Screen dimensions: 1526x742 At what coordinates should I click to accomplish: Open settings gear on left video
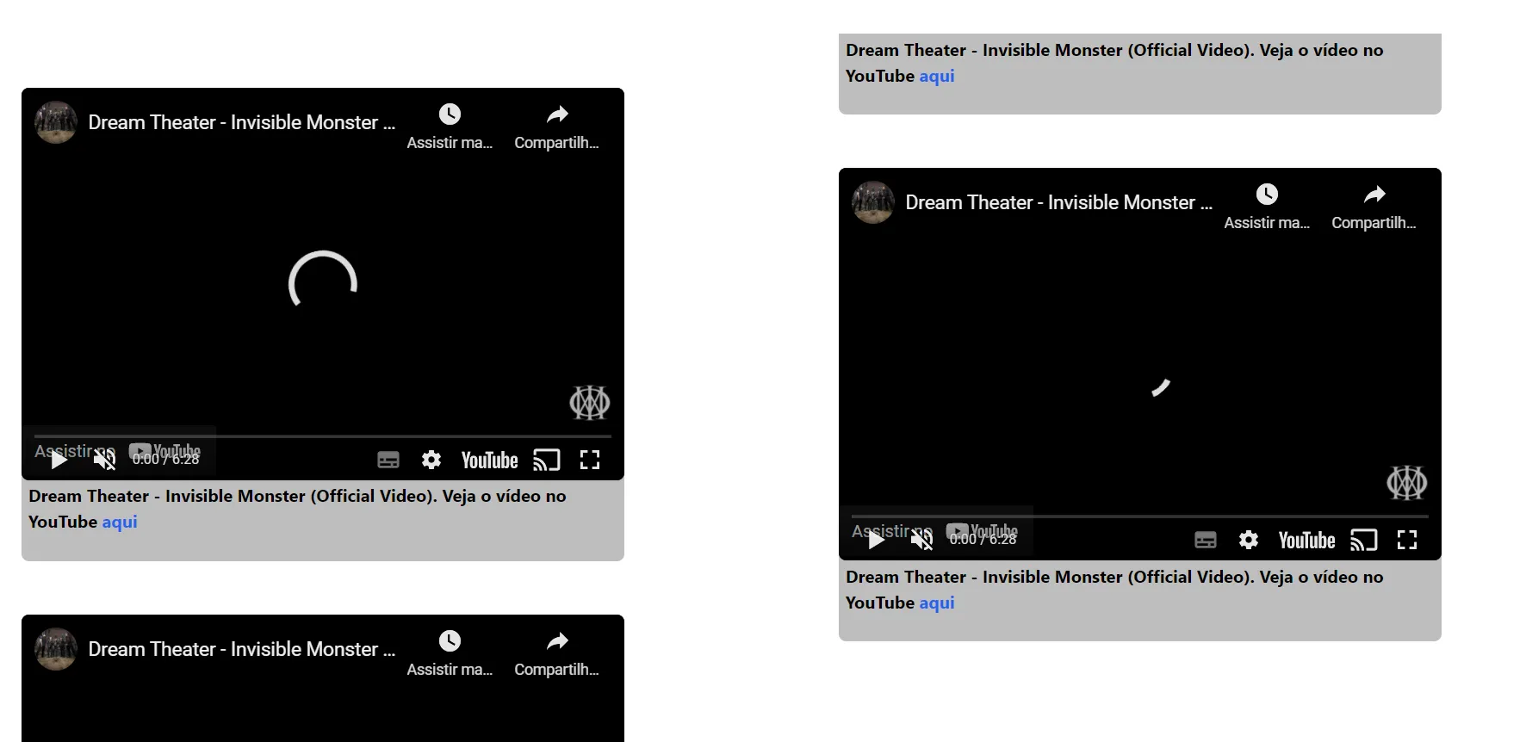pos(431,461)
